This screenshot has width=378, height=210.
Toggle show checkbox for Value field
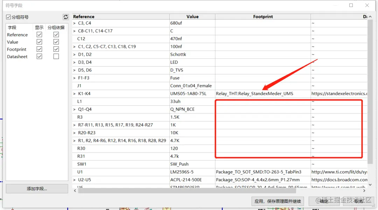(x=39, y=42)
